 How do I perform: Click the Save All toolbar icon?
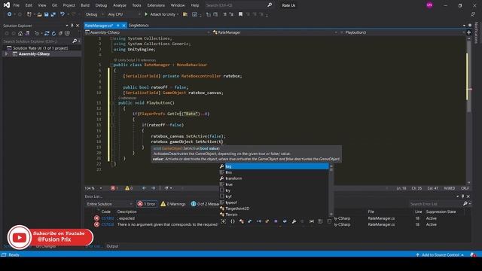[53, 14]
